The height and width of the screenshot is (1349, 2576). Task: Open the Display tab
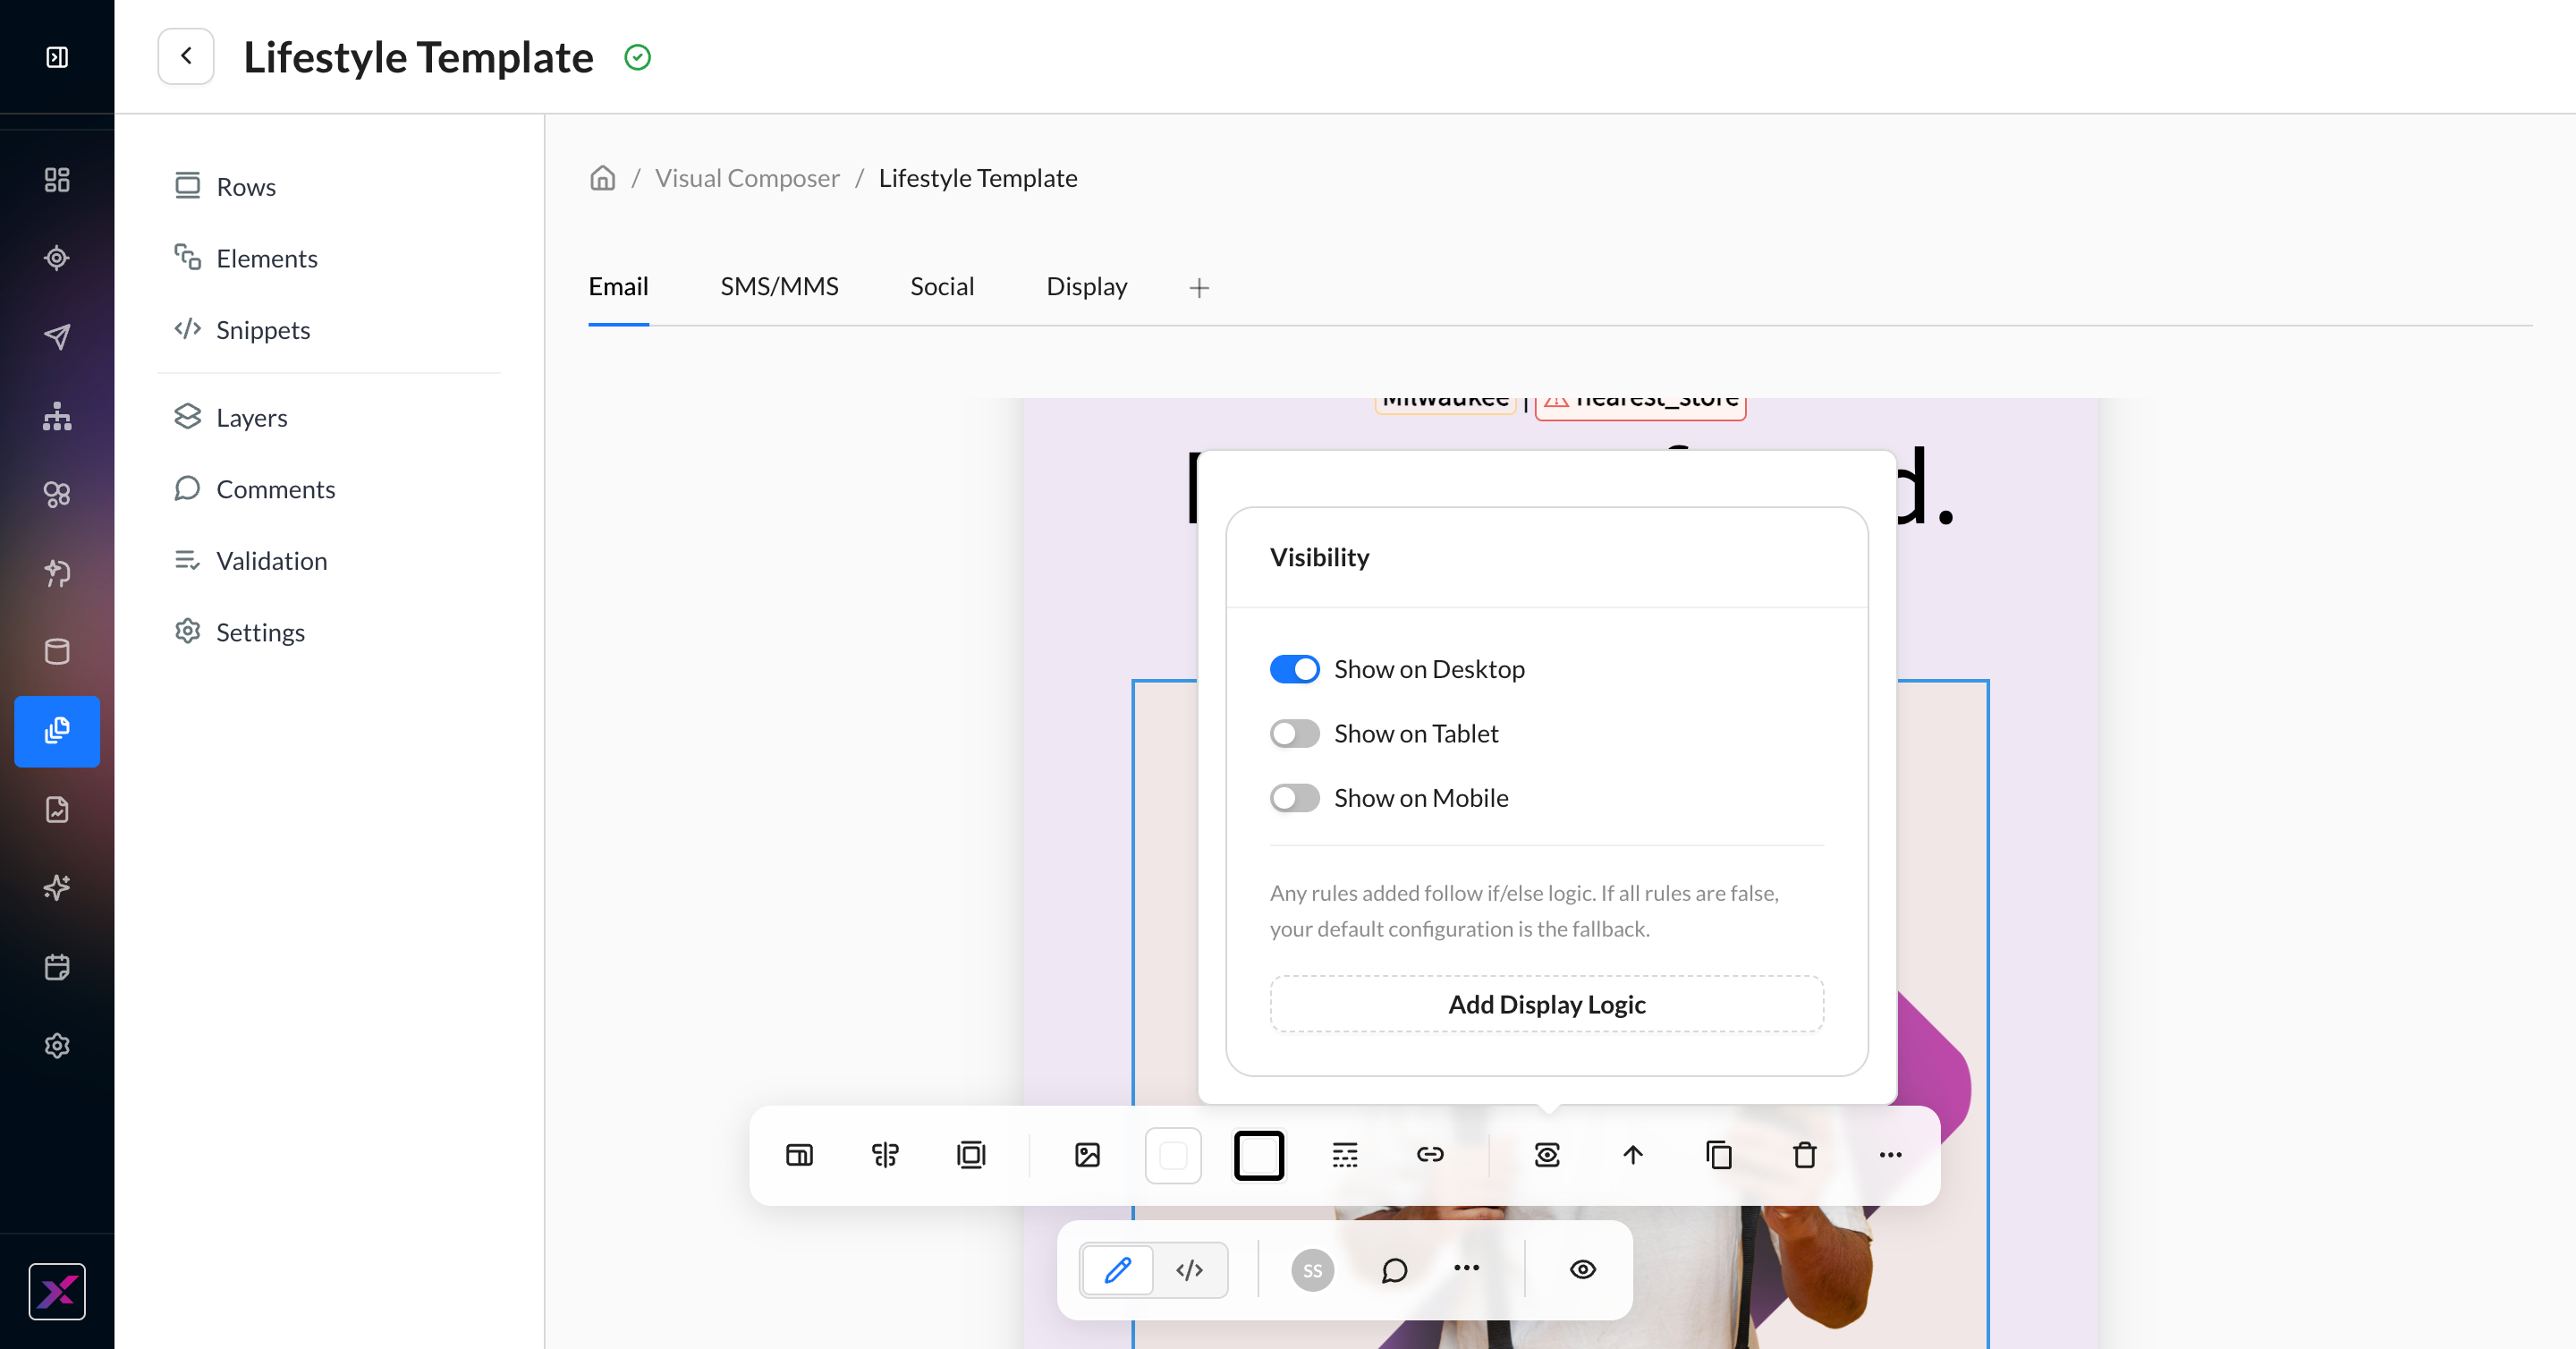(1086, 287)
